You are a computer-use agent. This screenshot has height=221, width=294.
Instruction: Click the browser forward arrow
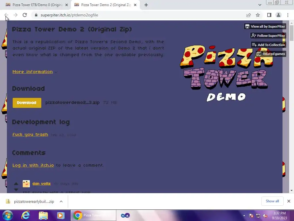16,15
